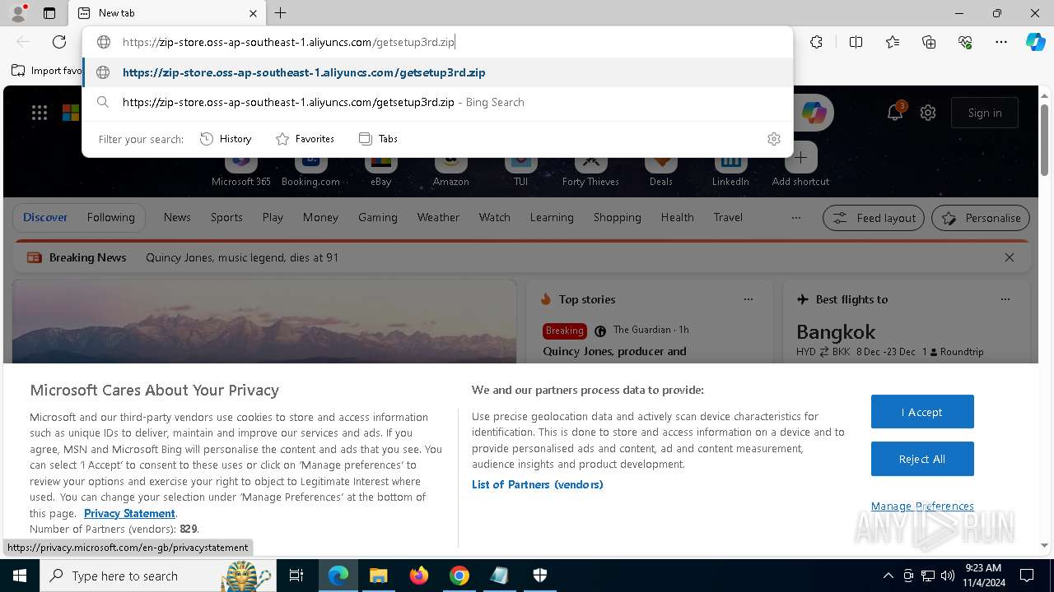The image size is (1054, 592).
Task: Open the tab actions menu icon
Action: click(49, 13)
